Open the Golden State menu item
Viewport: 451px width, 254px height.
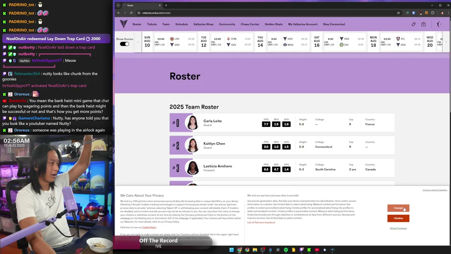coord(274,24)
